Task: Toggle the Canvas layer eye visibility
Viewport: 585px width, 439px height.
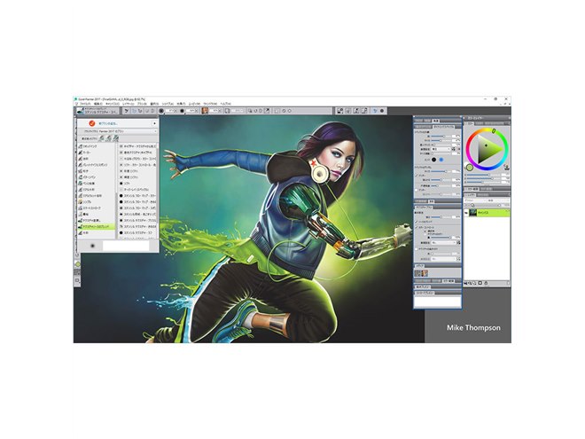Action: coord(466,213)
